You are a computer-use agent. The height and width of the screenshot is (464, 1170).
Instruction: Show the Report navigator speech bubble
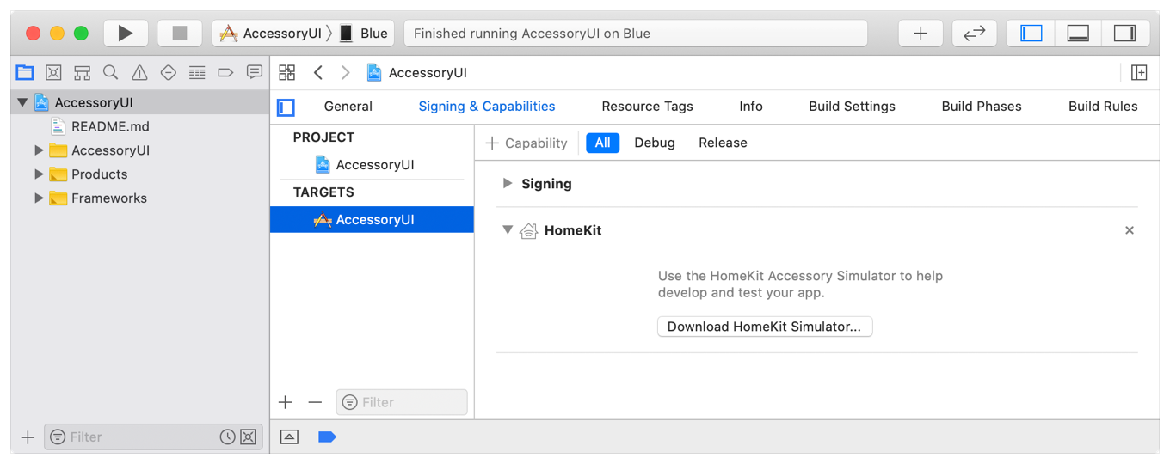(x=255, y=73)
